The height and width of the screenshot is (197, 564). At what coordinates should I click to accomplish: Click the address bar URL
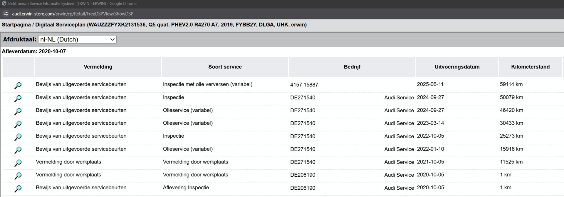tap(73, 14)
